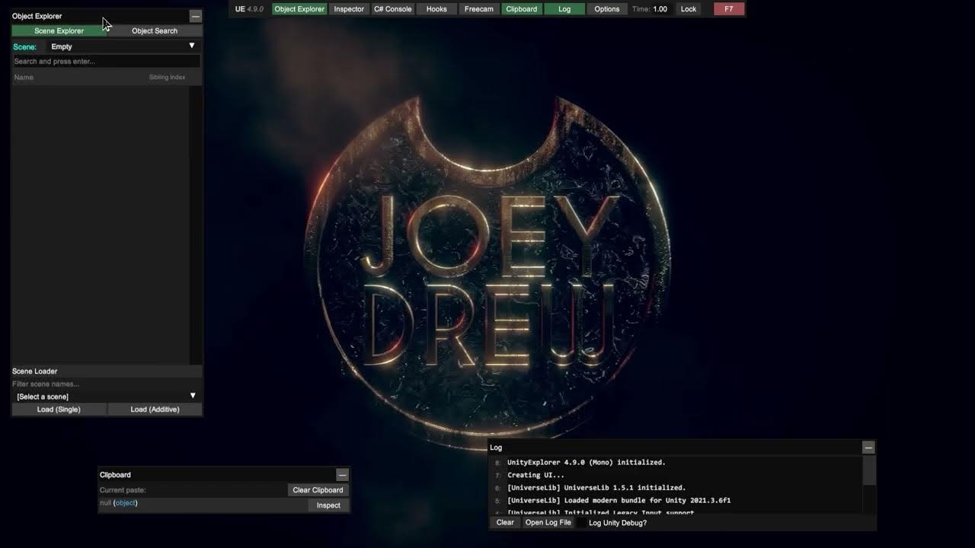Click the Time scale value field

(x=660, y=9)
